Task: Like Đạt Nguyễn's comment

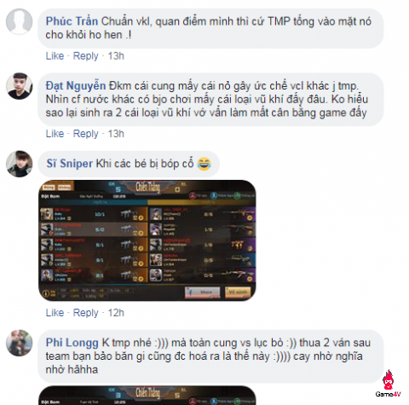Action: pyautogui.click(x=55, y=134)
